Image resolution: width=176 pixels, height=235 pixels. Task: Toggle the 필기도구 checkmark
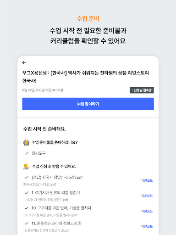point(27,153)
